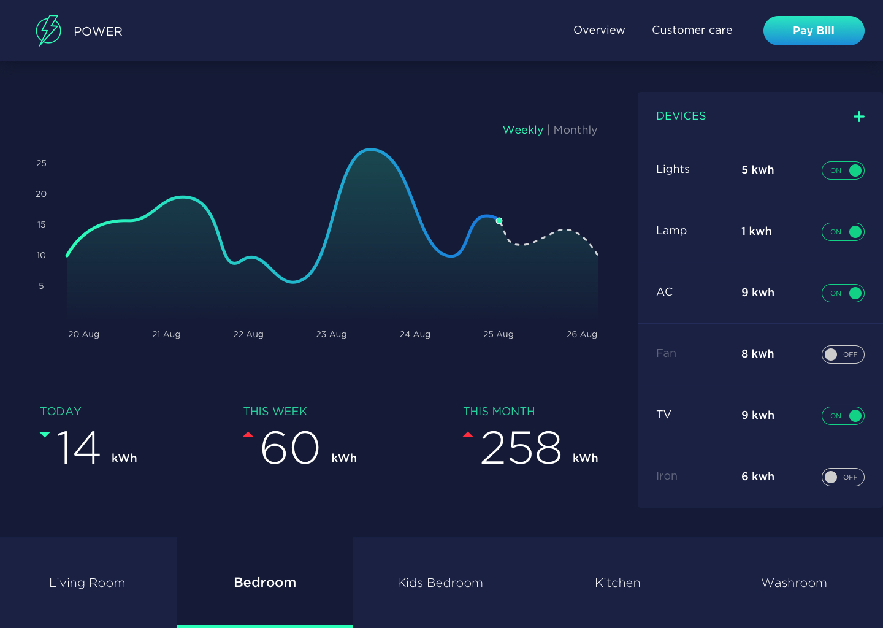Click the THIS WEEK 60 kWh figure
Image resolution: width=883 pixels, height=628 pixels.
pos(308,448)
